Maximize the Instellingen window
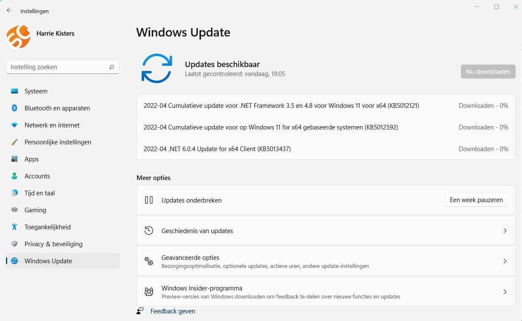Screen dimensions: 522x321 497,7
